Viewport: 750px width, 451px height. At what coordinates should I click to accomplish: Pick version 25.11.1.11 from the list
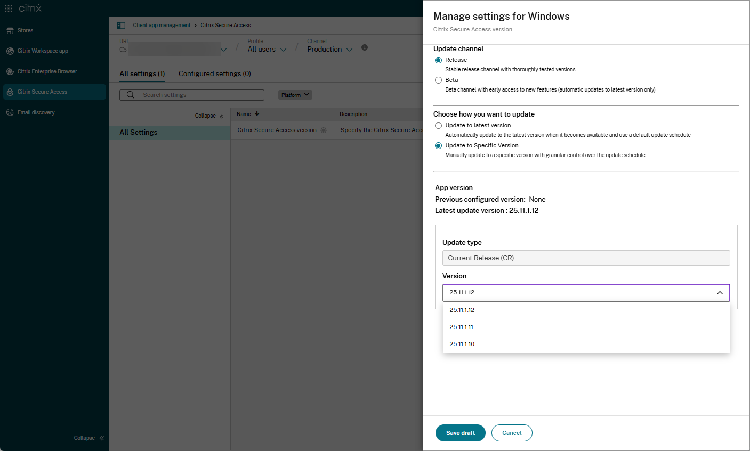pos(586,327)
